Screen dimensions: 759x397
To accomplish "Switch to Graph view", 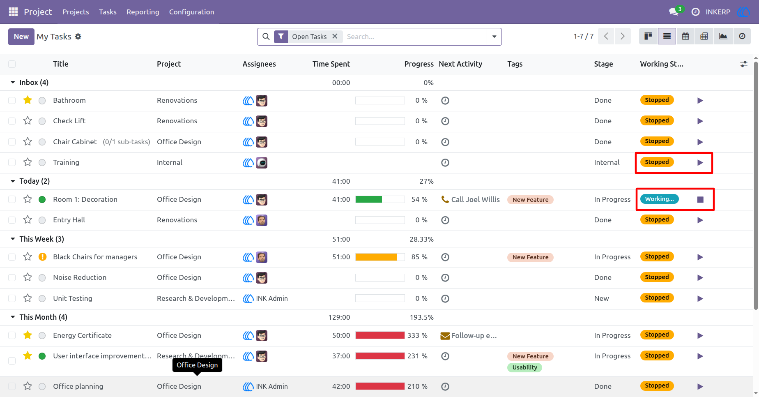I will (x=723, y=37).
